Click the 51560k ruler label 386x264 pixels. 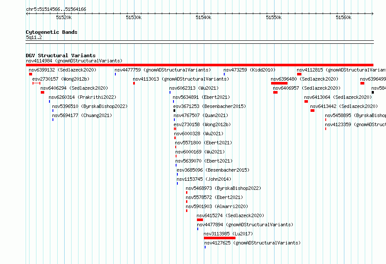(x=343, y=17)
